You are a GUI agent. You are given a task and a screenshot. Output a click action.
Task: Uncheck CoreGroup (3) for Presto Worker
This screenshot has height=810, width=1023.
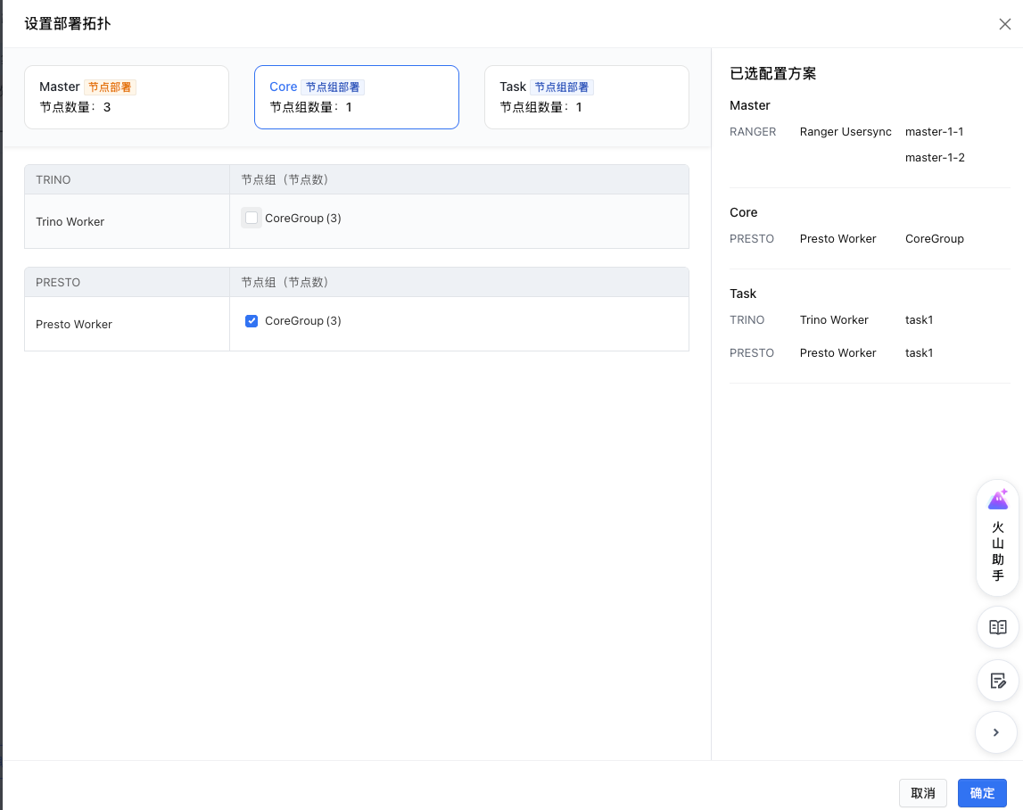[x=252, y=320]
